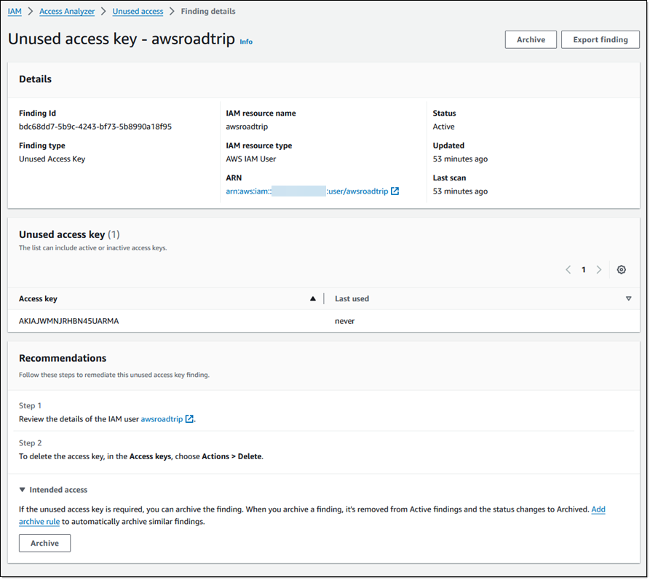Open external link icon beside awsroadtrip in Step 1
Image resolution: width=650 pixels, height=580 pixels.
(189, 419)
